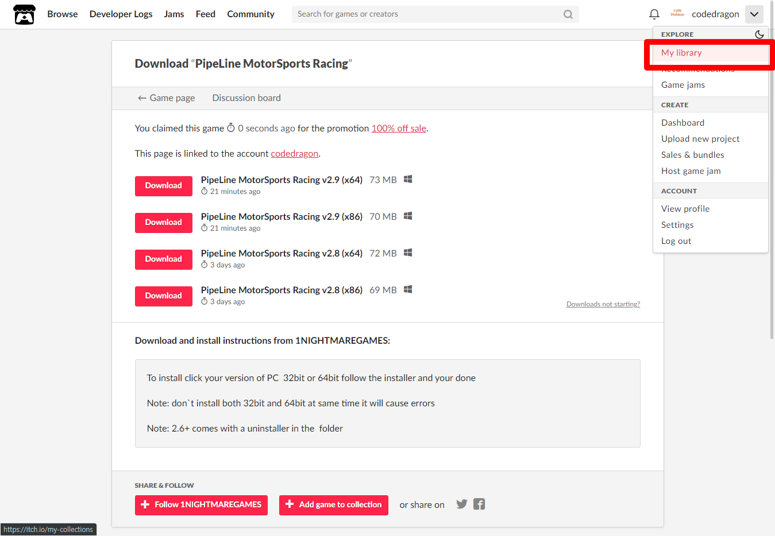This screenshot has height=536, width=775.
Task: Open the Community page
Action: (x=250, y=14)
